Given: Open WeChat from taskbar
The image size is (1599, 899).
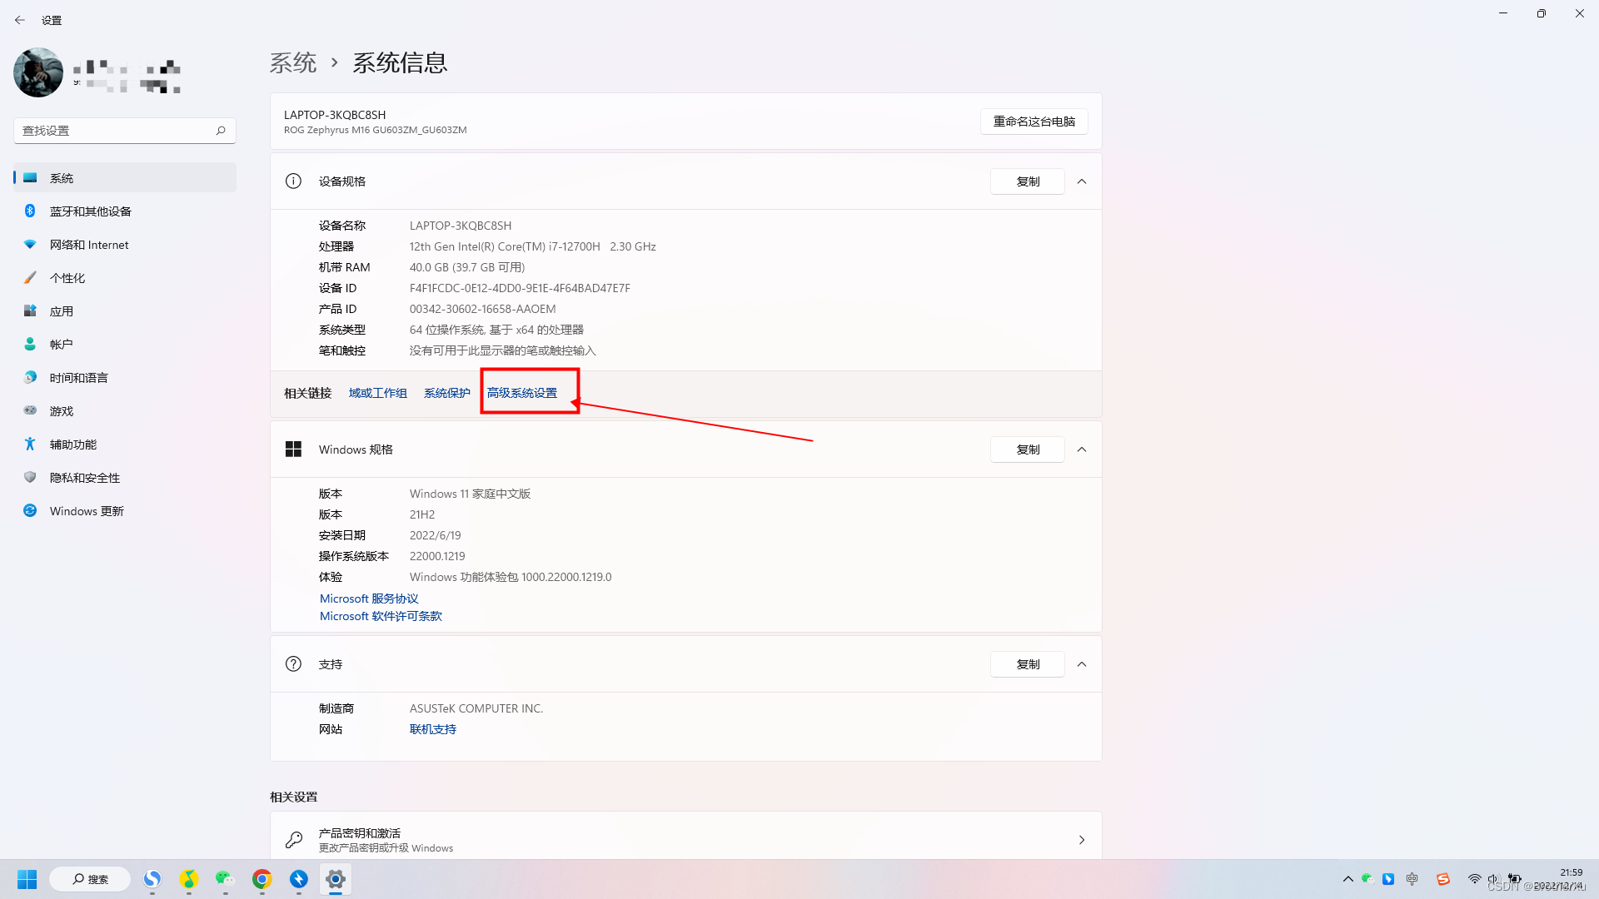Looking at the screenshot, I should click(225, 879).
